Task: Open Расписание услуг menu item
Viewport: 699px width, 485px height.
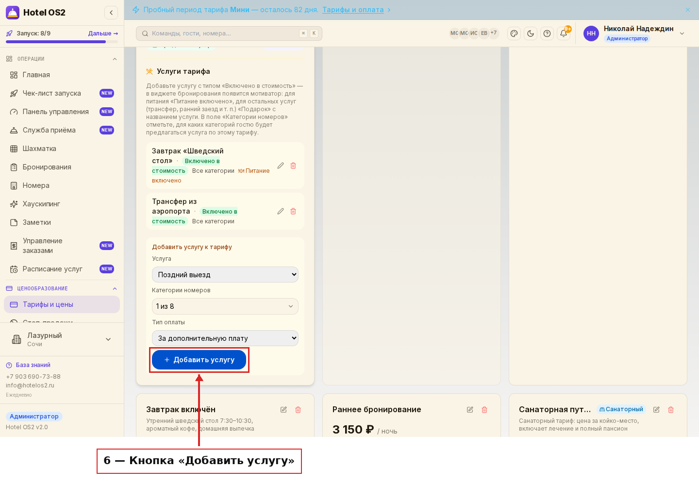Action: point(62,269)
